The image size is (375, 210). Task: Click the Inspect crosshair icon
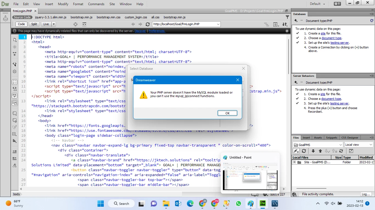click(x=75, y=24)
